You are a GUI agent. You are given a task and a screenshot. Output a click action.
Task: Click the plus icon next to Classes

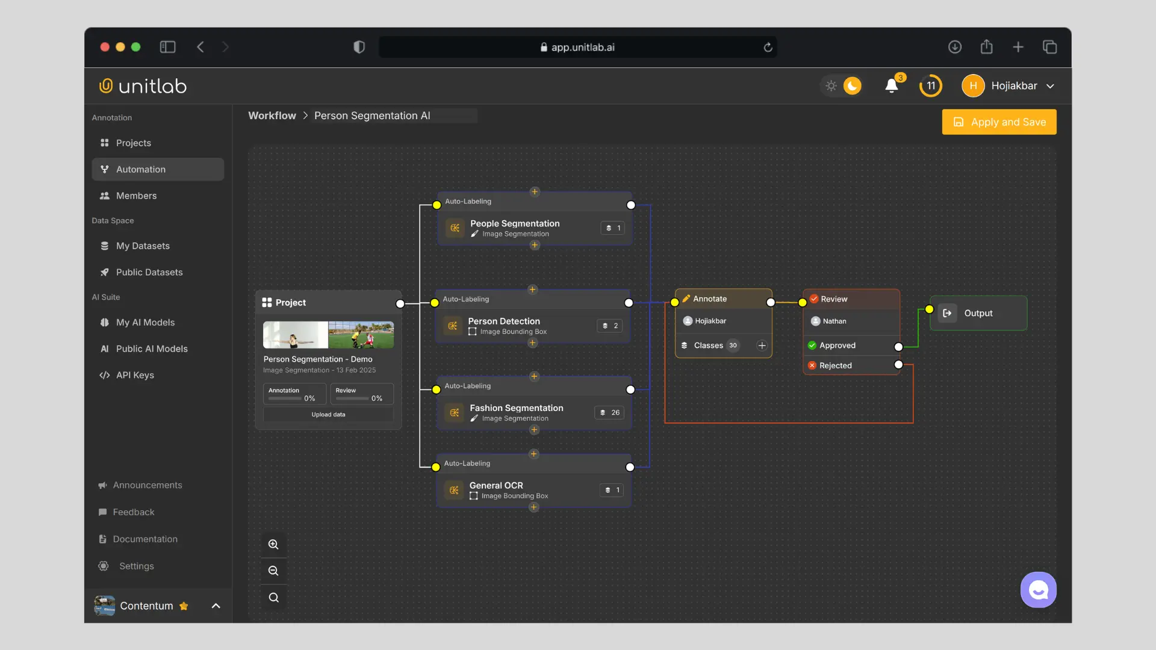pos(762,345)
